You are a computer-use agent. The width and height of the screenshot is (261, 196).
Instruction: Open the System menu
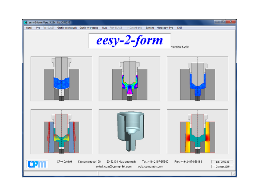pos(150,28)
